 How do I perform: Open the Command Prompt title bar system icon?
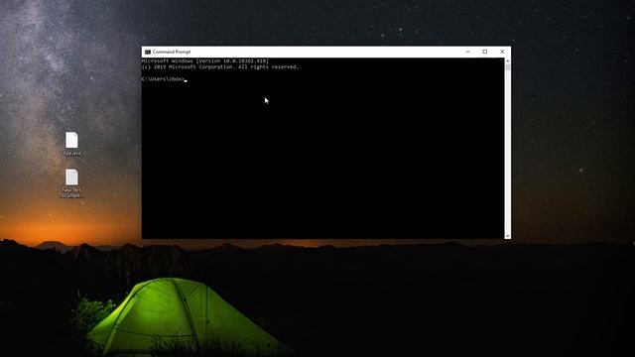point(148,52)
